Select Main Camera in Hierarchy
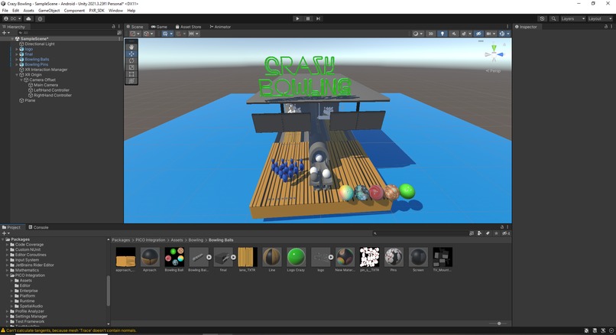This screenshot has height=335, width=616. 46,85
